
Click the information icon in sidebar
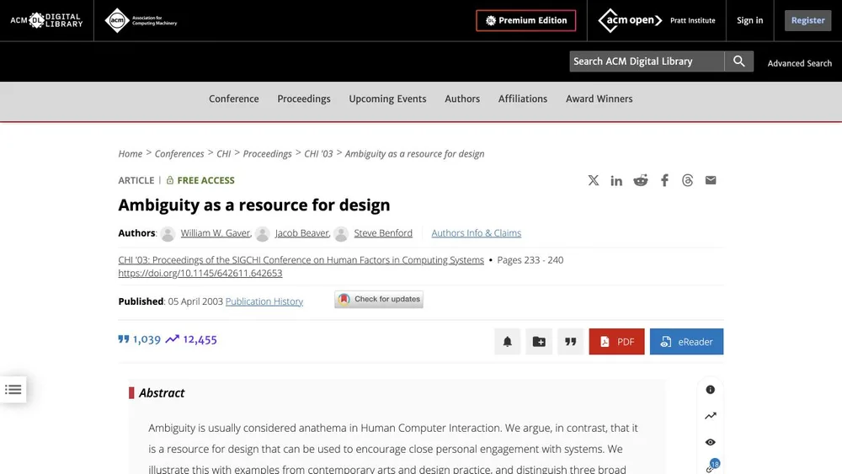pos(711,390)
